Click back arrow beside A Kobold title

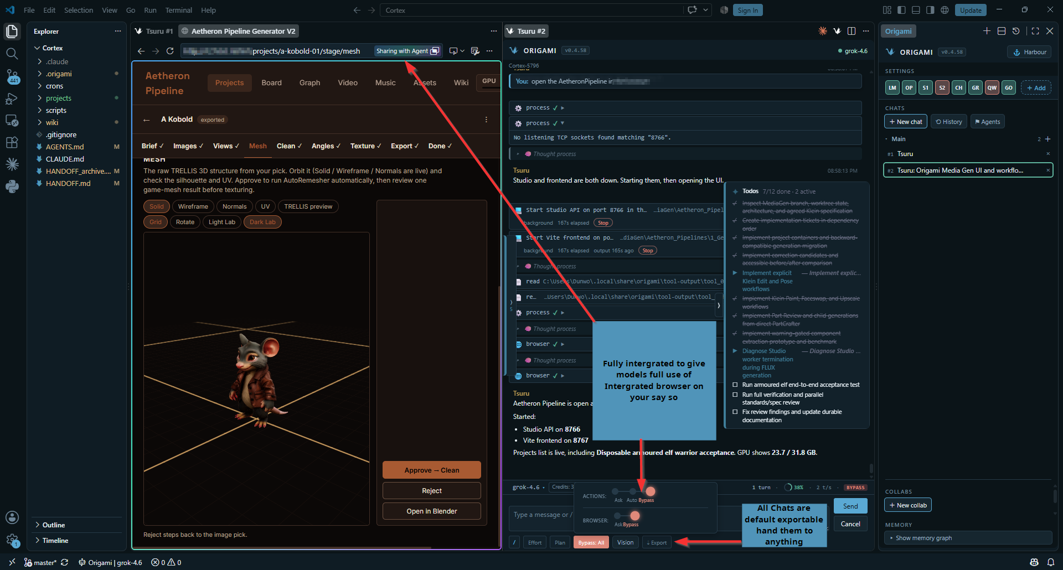pos(146,120)
